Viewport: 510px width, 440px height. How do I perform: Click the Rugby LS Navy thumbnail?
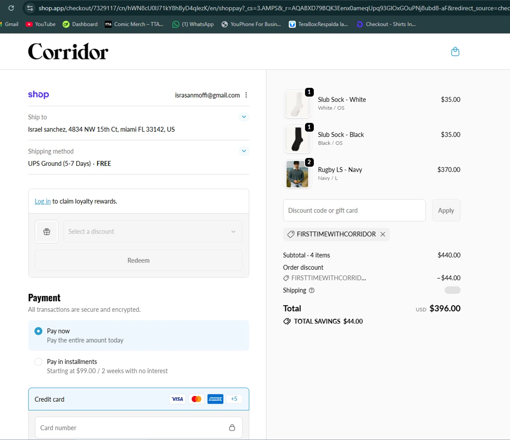[x=297, y=174]
